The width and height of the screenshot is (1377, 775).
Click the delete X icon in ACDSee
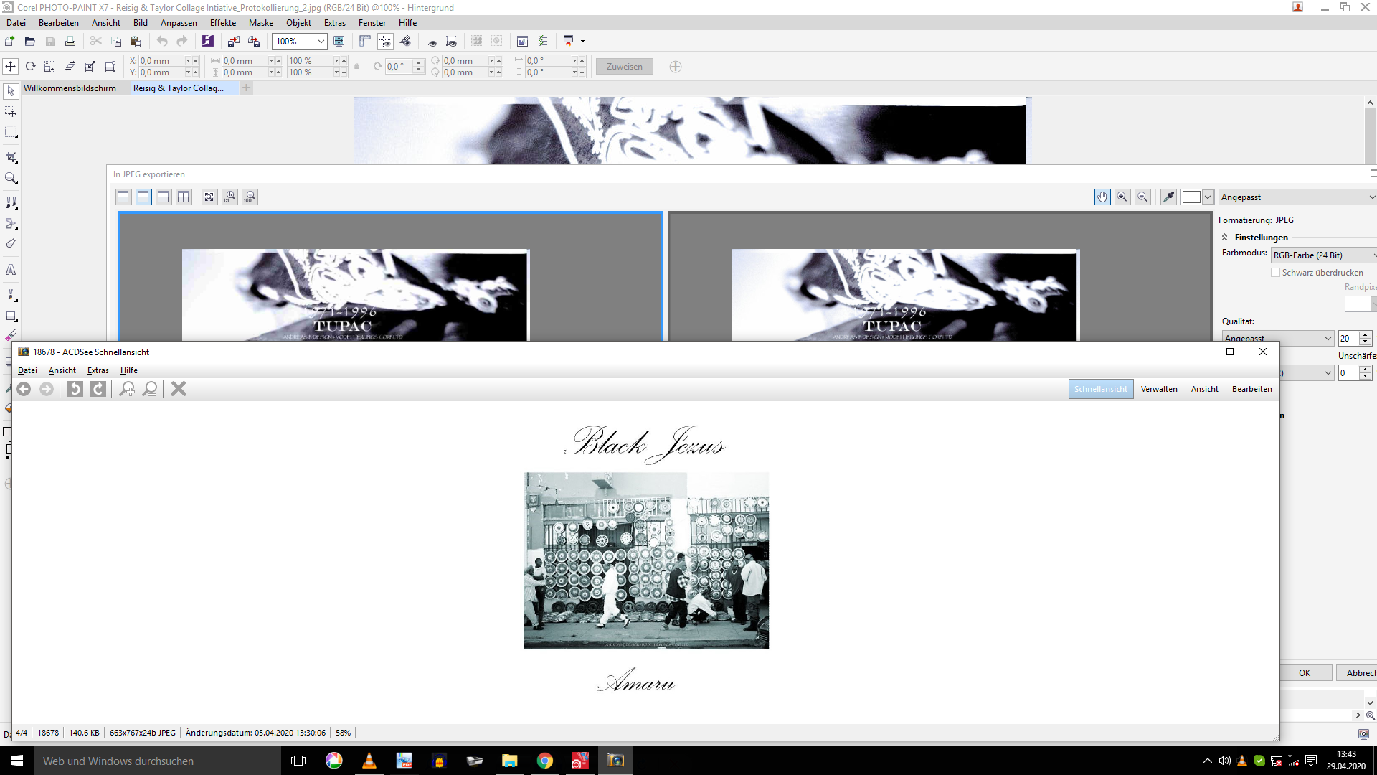click(179, 389)
